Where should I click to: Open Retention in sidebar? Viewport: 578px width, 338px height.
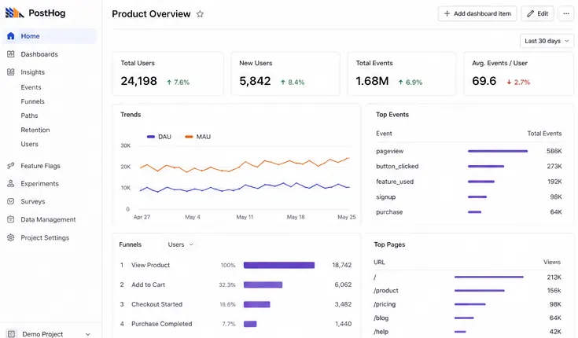pyautogui.click(x=35, y=130)
